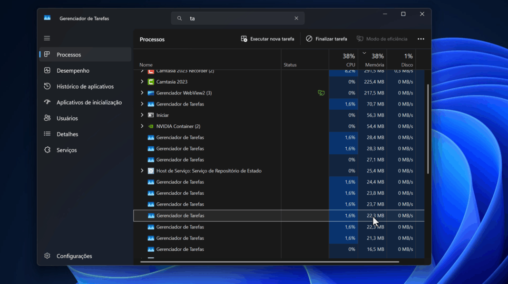Select the Gerenciador de Tarefas row using 27,1 MB

tap(279, 160)
